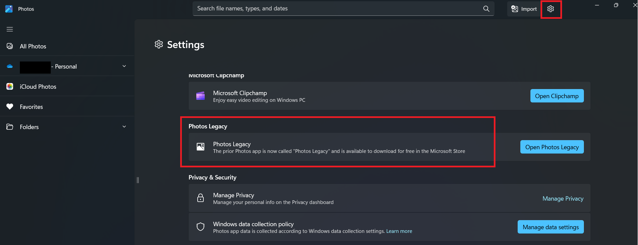
Task: Click the Manage data settings button
Action: click(551, 227)
